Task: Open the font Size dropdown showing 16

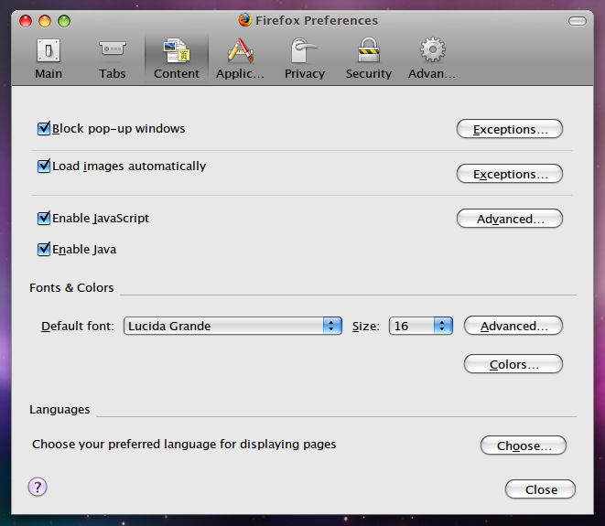Action: click(x=420, y=326)
